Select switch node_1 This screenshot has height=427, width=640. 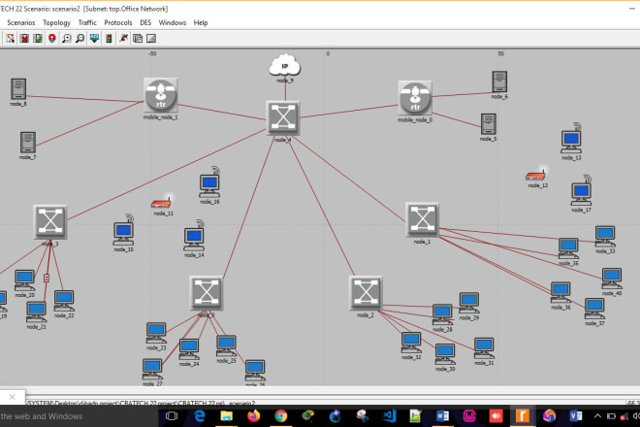coord(423,219)
